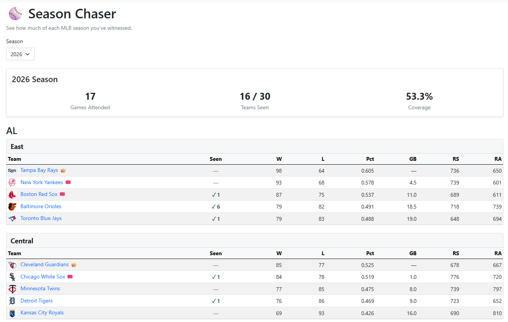
Task: Click the 53.3% Coverage stat
Action: 419,100
